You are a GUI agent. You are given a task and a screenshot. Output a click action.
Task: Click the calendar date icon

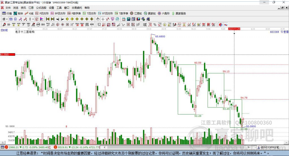124,19
